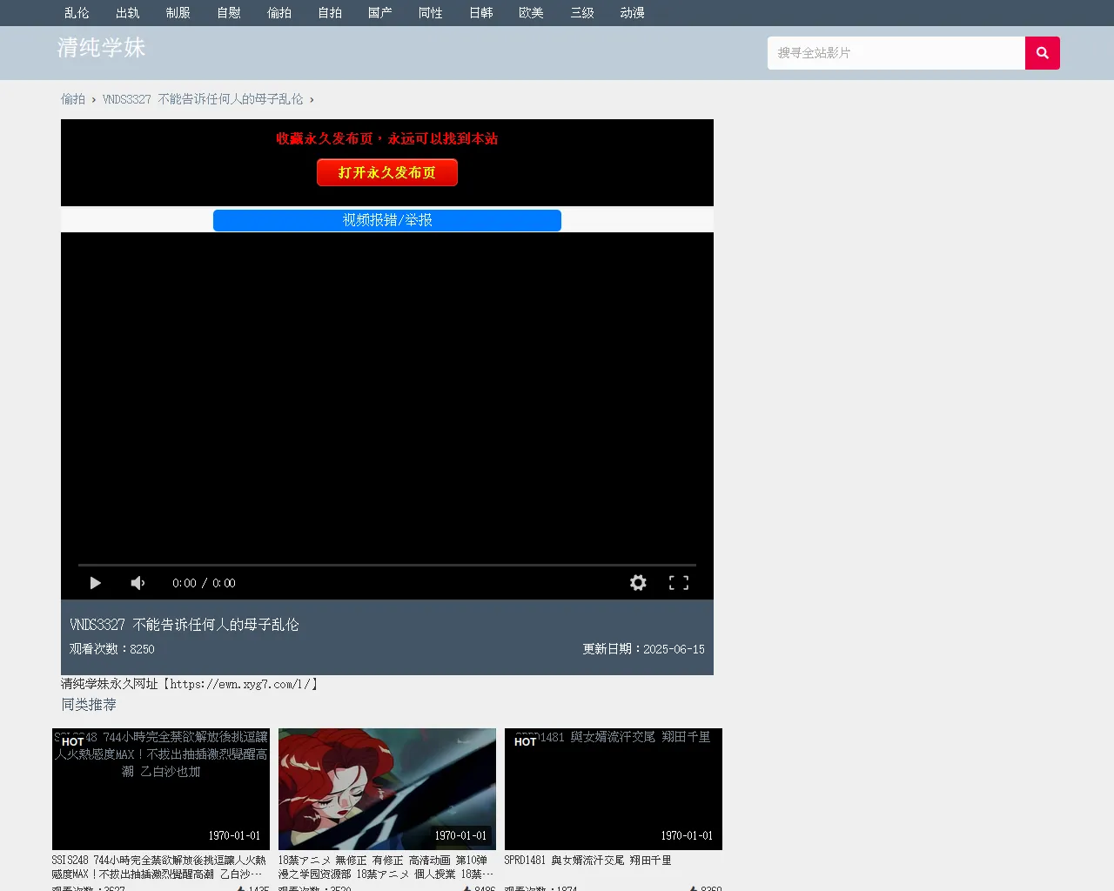
Task: Click the 观看次数：8250 view count text
Action: pos(112,649)
